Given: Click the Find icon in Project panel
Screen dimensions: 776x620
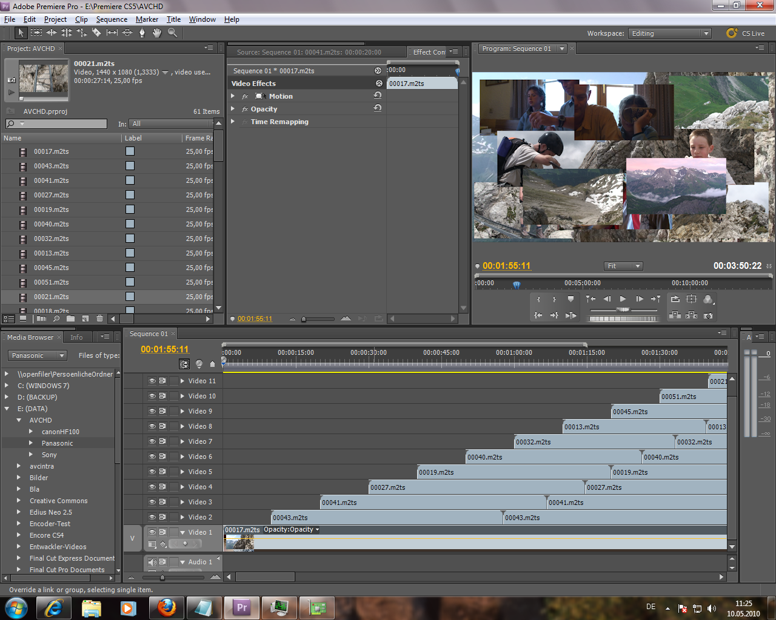Looking at the screenshot, I should 56,318.
